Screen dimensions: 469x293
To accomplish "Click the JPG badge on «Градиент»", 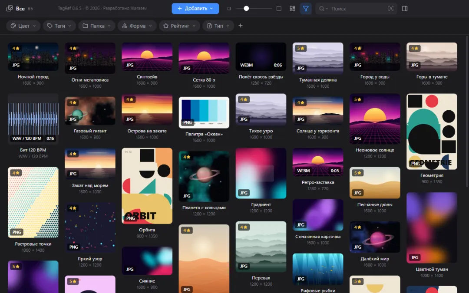I will (x=244, y=193).
